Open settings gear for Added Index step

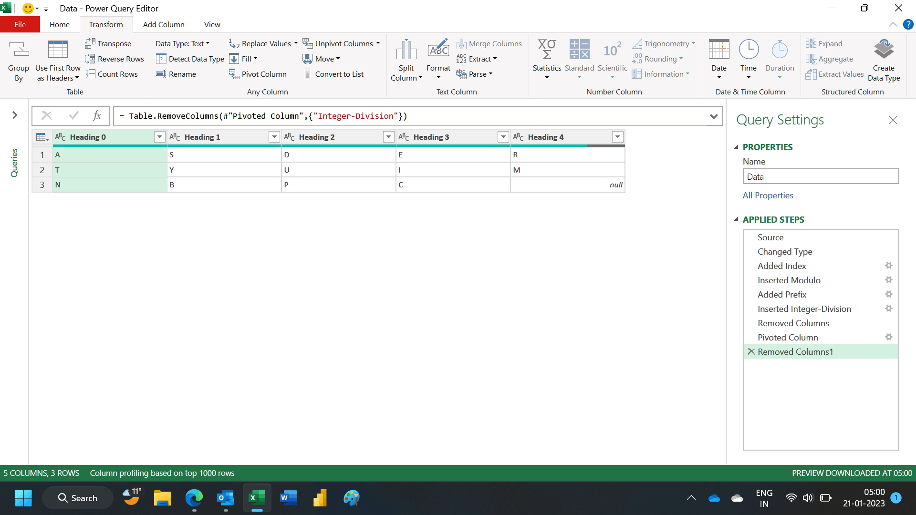pyautogui.click(x=888, y=266)
